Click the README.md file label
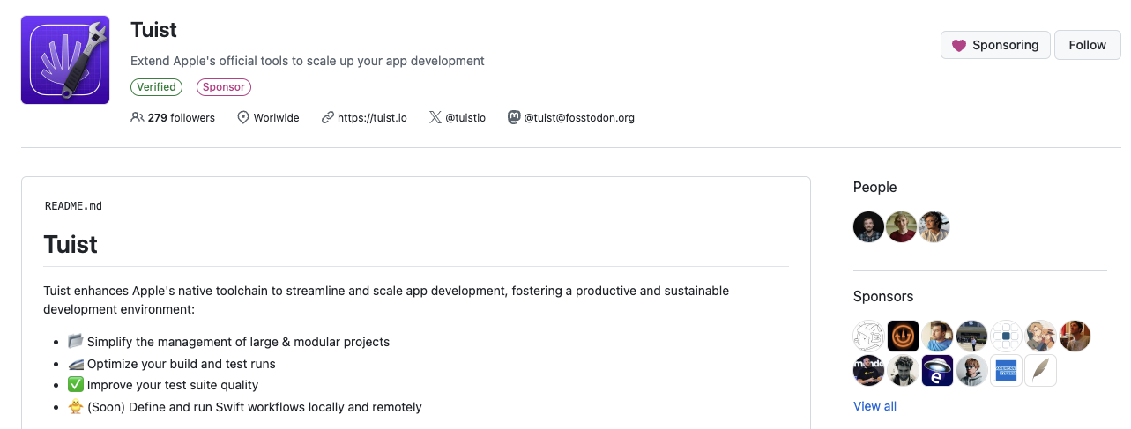Screen dimensions: 1131x429 coord(73,206)
